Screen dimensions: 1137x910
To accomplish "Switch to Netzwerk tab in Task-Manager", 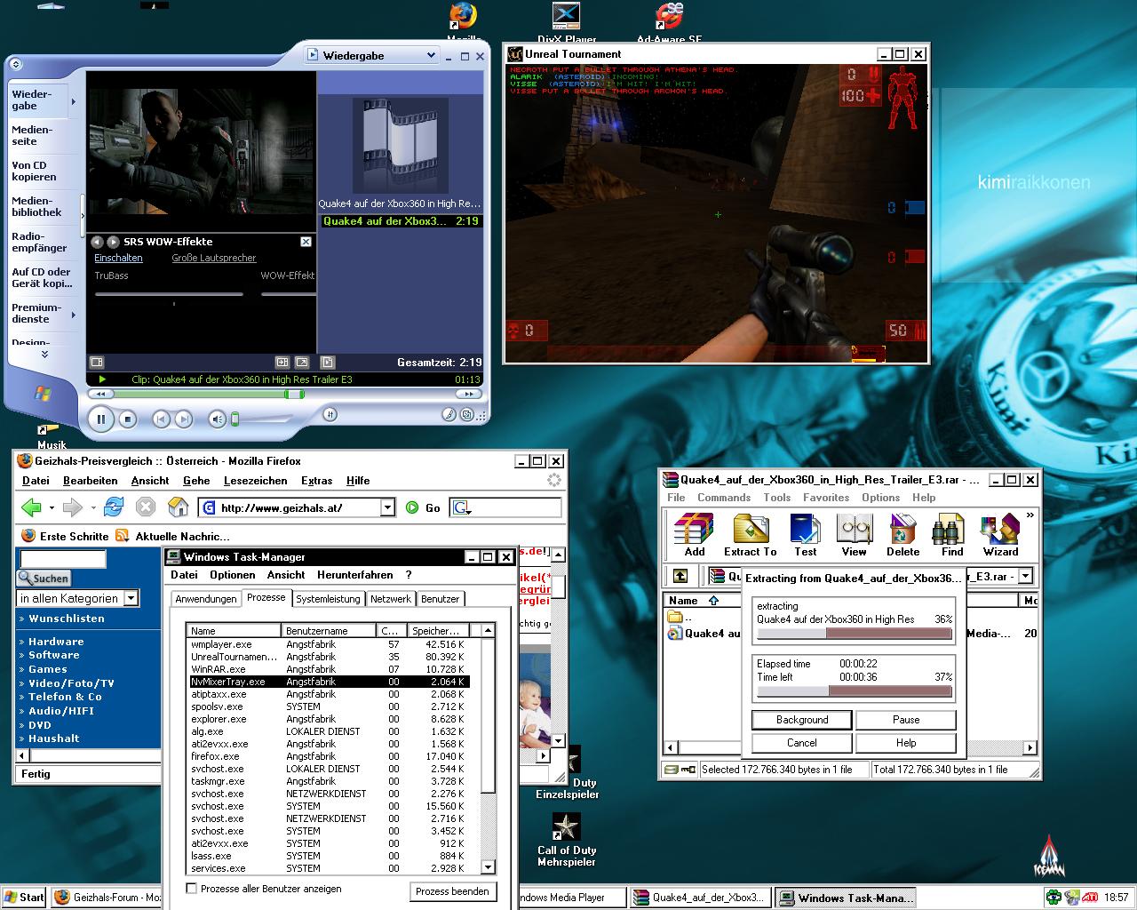I will point(391,599).
